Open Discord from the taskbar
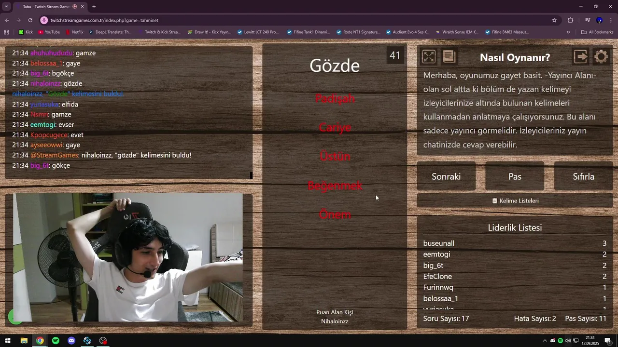This screenshot has width=618, height=347. point(71,341)
